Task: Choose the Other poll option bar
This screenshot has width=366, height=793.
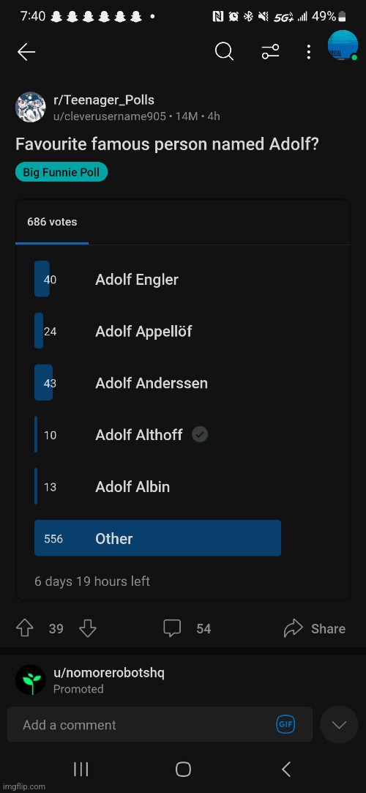Action: tap(157, 539)
